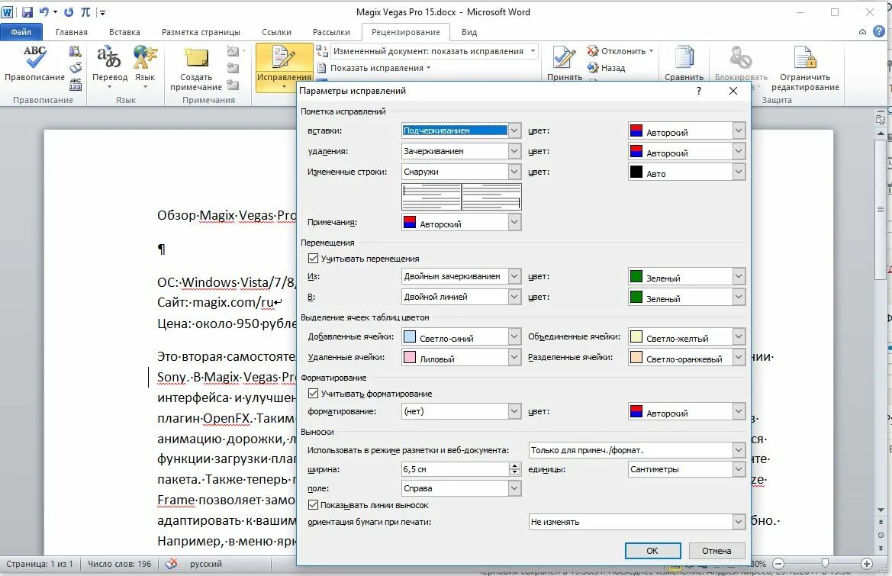Switch to the Разметка страницы tab

[x=201, y=32]
